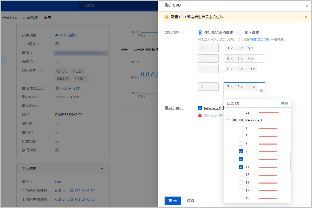
Task: Click info icon next to CPU绑定 in details
Action: (42, 70)
